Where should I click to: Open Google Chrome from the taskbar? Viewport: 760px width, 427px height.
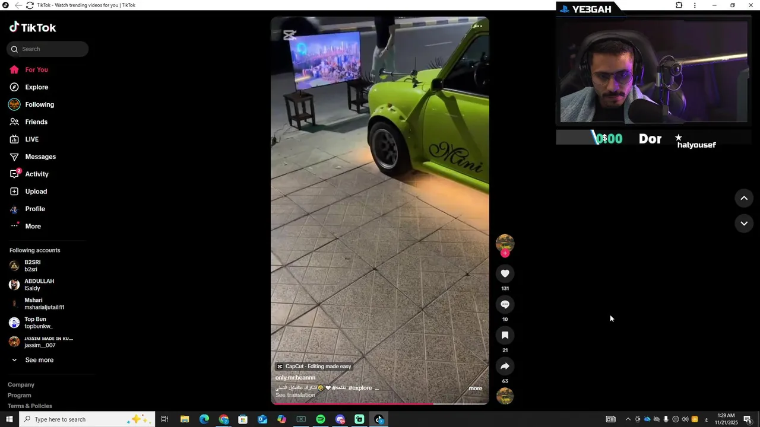[224, 419]
